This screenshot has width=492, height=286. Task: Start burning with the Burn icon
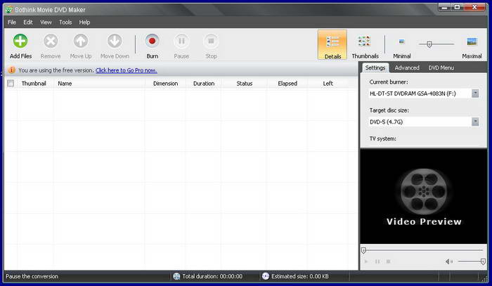(x=153, y=41)
